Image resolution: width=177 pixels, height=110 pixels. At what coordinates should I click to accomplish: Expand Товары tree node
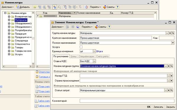coord(9,47)
